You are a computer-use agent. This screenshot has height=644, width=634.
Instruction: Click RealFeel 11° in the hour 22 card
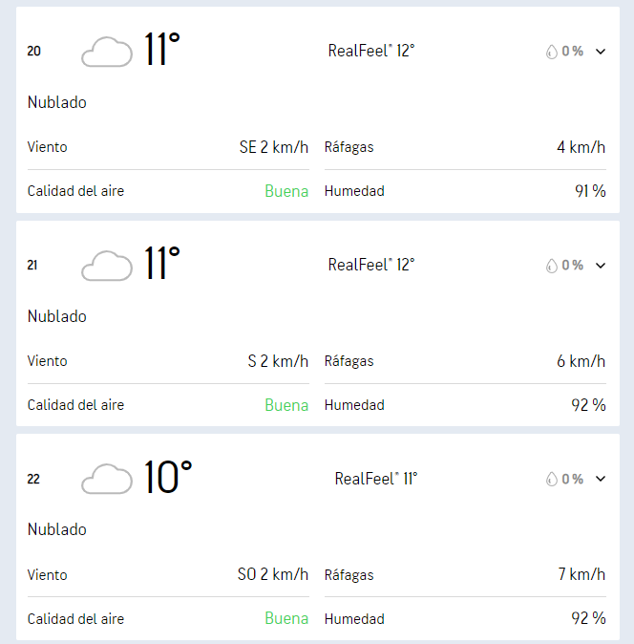pyautogui.click(x=376, y=479)
